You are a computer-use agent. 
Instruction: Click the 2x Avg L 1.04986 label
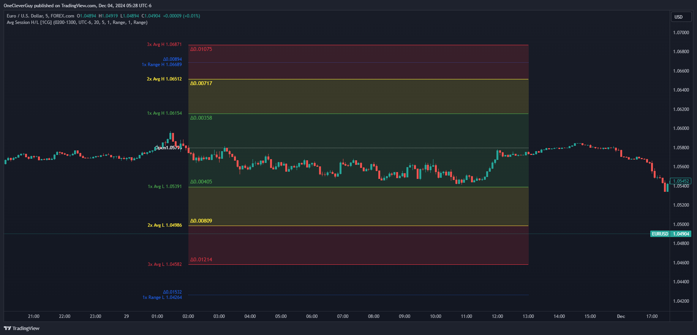[165, 225]
